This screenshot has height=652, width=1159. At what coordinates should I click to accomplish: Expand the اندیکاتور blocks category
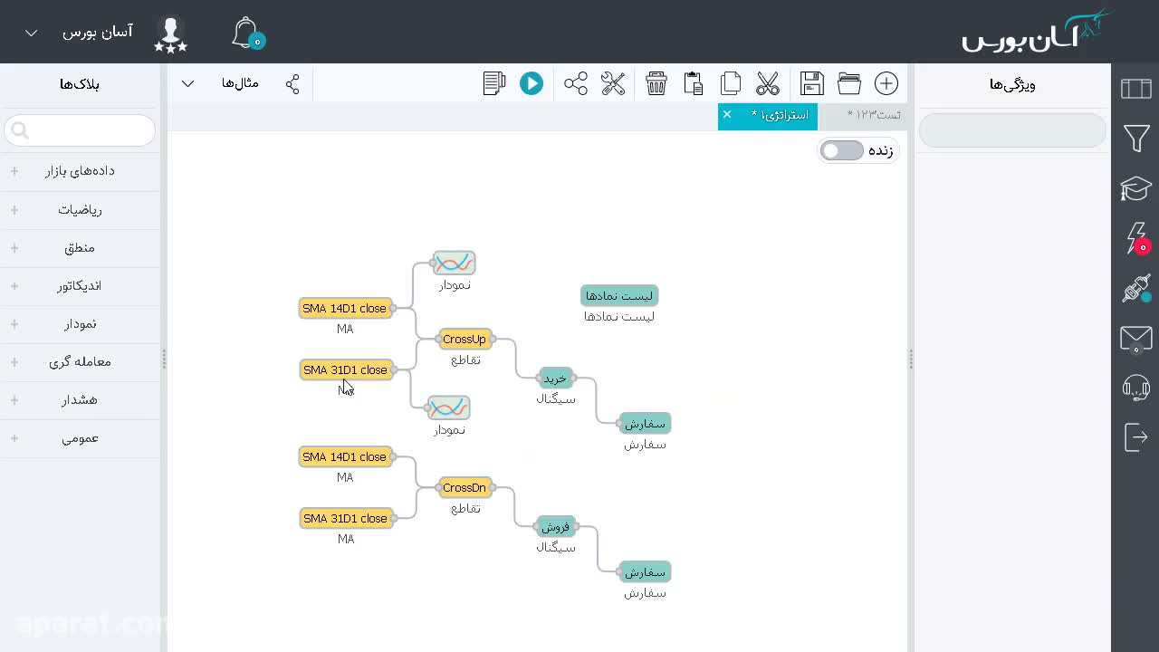coord(80,286)
